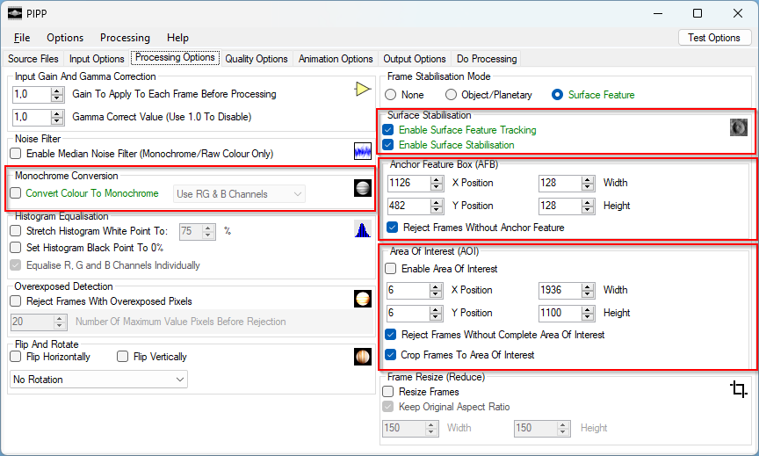This screenshot has height=456, width=759.
Task: Open the No Rotation dropdown
Action: (98, 380)
